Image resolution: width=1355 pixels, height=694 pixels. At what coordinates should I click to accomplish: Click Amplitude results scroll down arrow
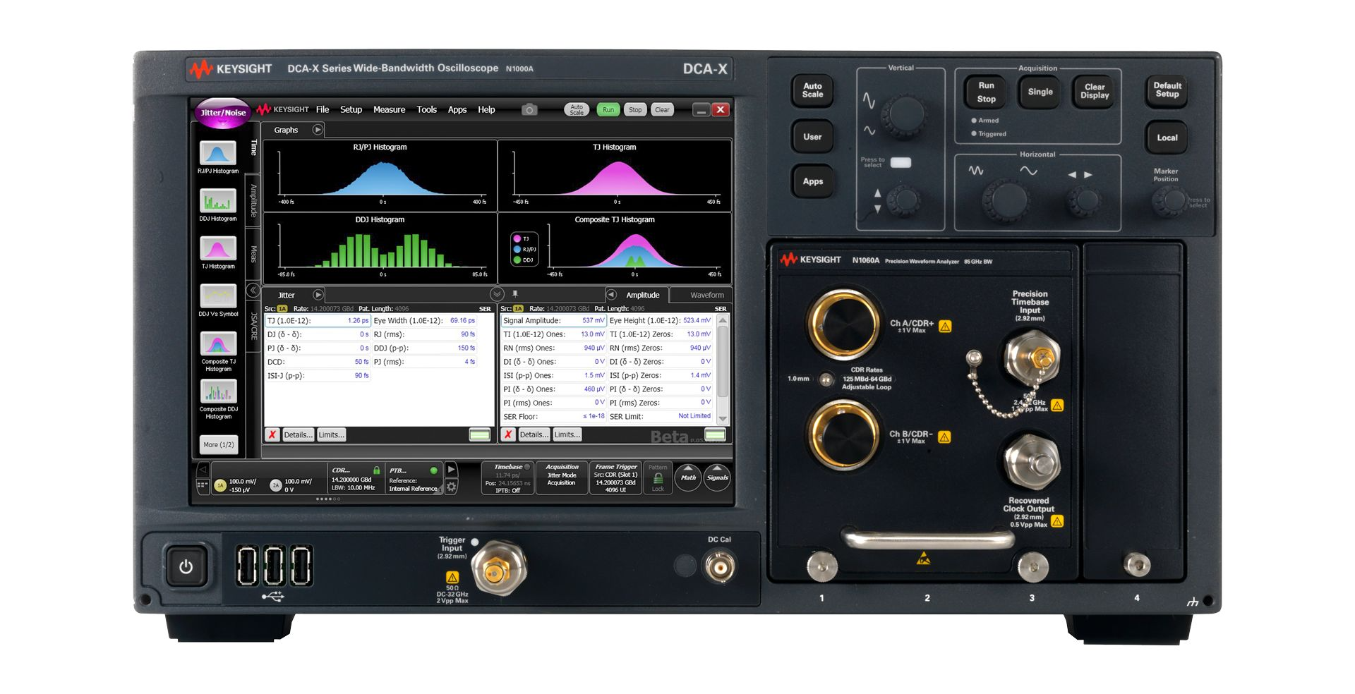[723, 418]
